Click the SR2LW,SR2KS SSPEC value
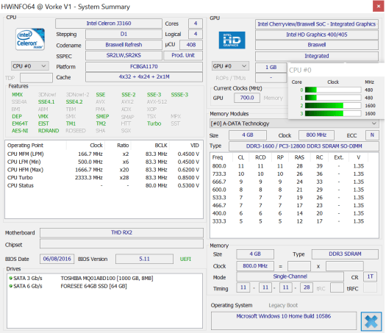 pyautogui.click(x=124, y=55)
